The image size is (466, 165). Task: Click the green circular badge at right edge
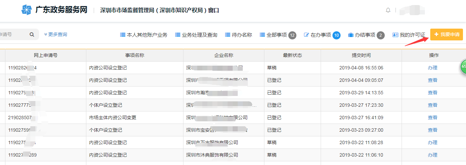pyautogui.click(x=463, y=67)
